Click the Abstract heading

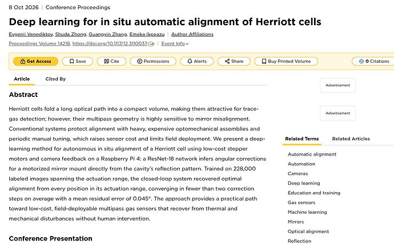pos(23,95)
